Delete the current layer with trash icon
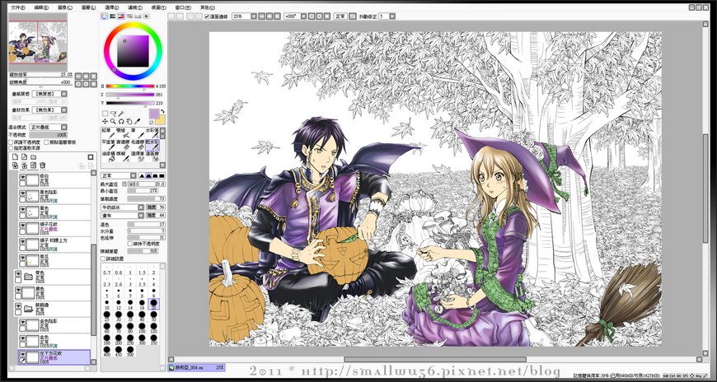Screen dimensions: 717x382 point(42,165)
